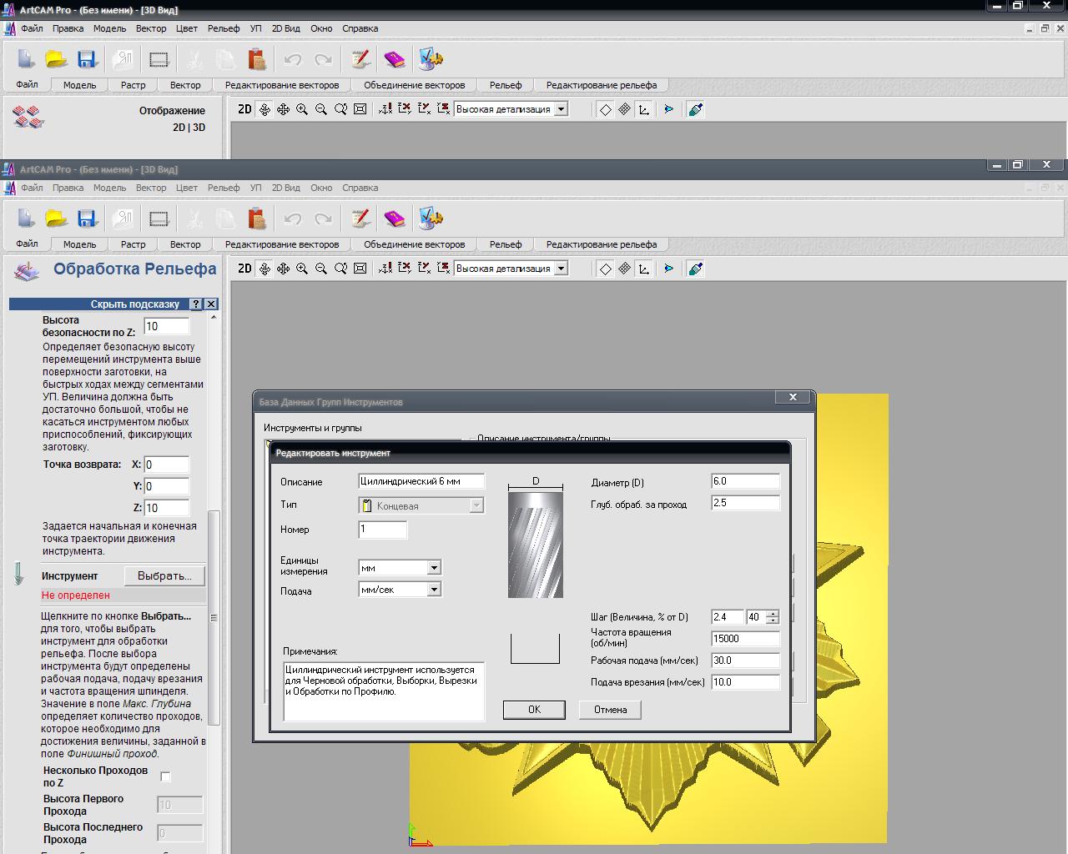Click the Обработка Рельефа panel header icon
Viewport: 1068px width, 854px height.
(28, 270)
